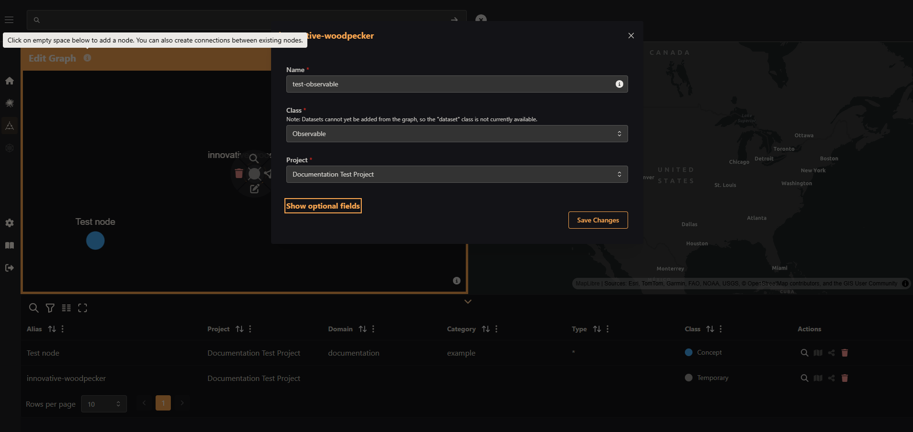Submit the top search with the arrow

(454, 20)
